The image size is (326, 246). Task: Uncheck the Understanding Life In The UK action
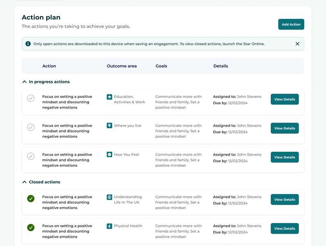[31, 198]
